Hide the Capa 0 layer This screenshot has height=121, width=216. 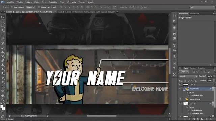(180, 84)
